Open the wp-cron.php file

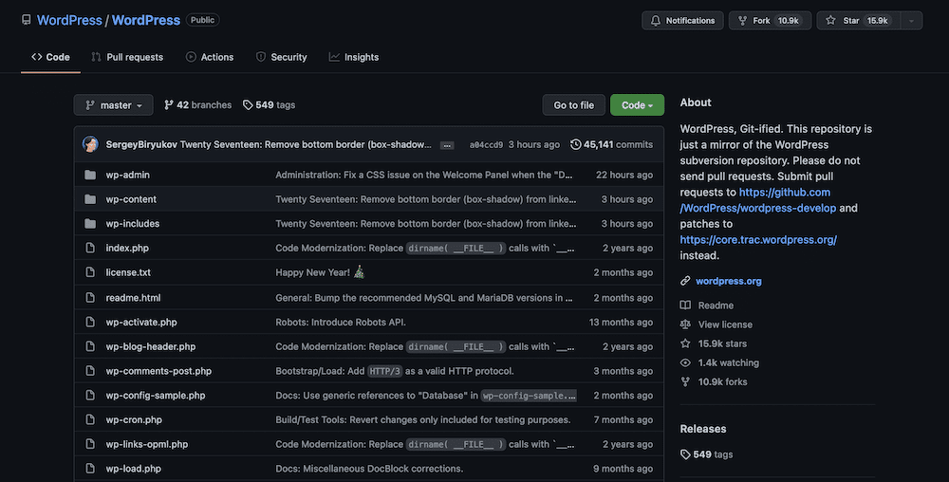pos(134,419)
